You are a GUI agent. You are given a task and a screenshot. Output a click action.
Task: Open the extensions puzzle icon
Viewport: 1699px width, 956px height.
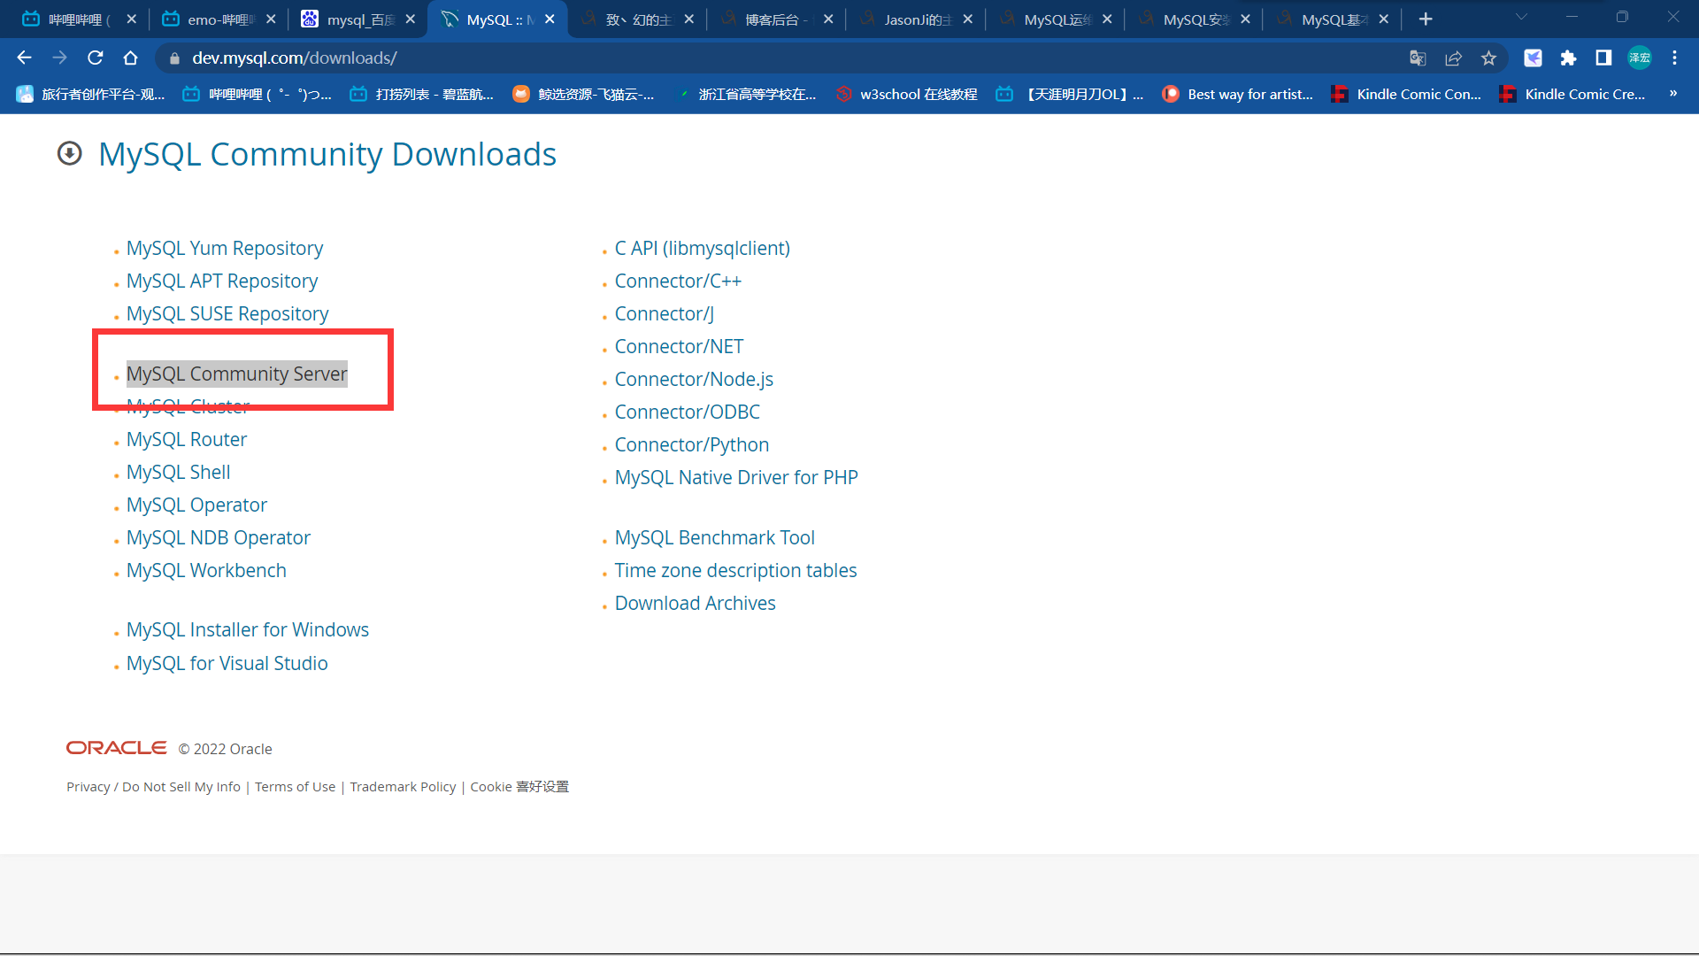click(x=1568, y=58)
